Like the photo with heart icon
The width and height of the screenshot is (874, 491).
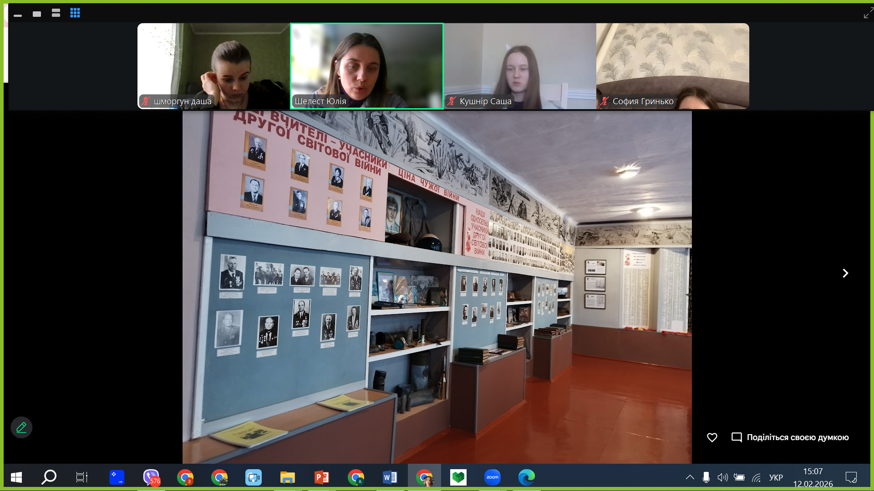click(x=712, y=437)
